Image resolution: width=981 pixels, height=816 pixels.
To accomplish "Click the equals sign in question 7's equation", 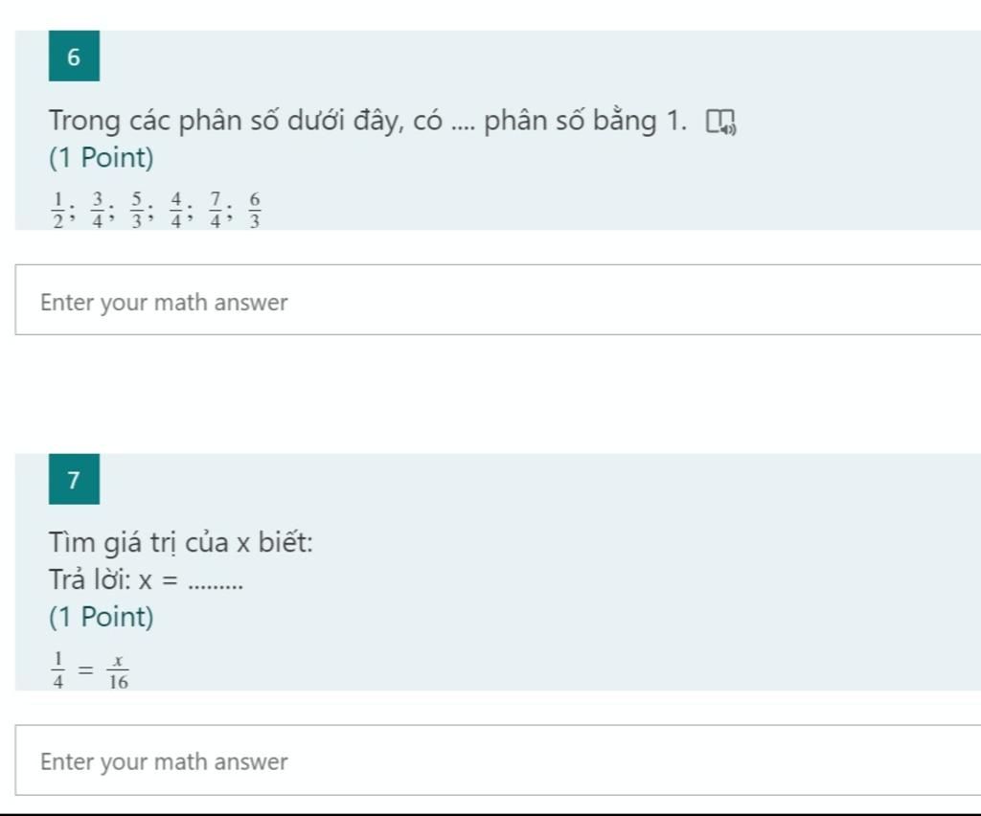I will point(87,671).
